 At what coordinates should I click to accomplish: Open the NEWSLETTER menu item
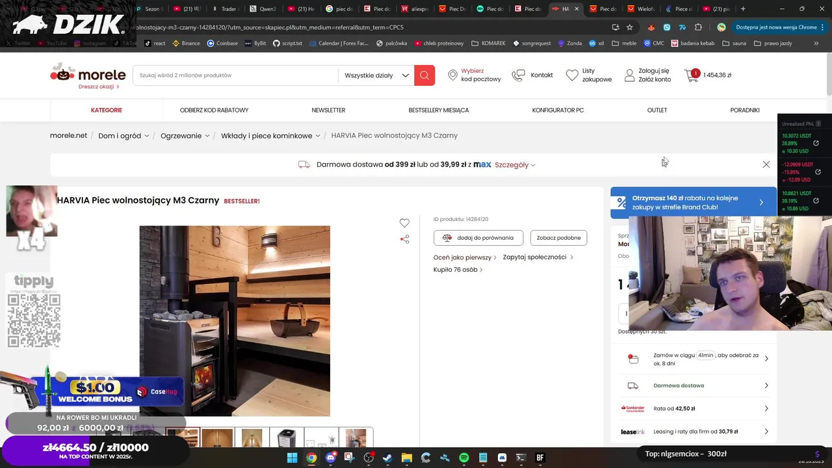tap(328, 110)
